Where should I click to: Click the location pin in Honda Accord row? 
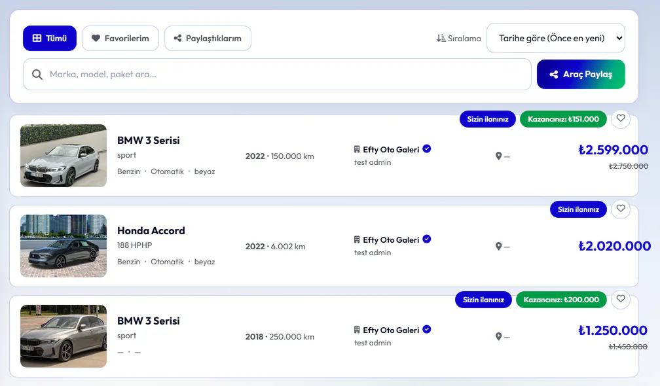498,247
